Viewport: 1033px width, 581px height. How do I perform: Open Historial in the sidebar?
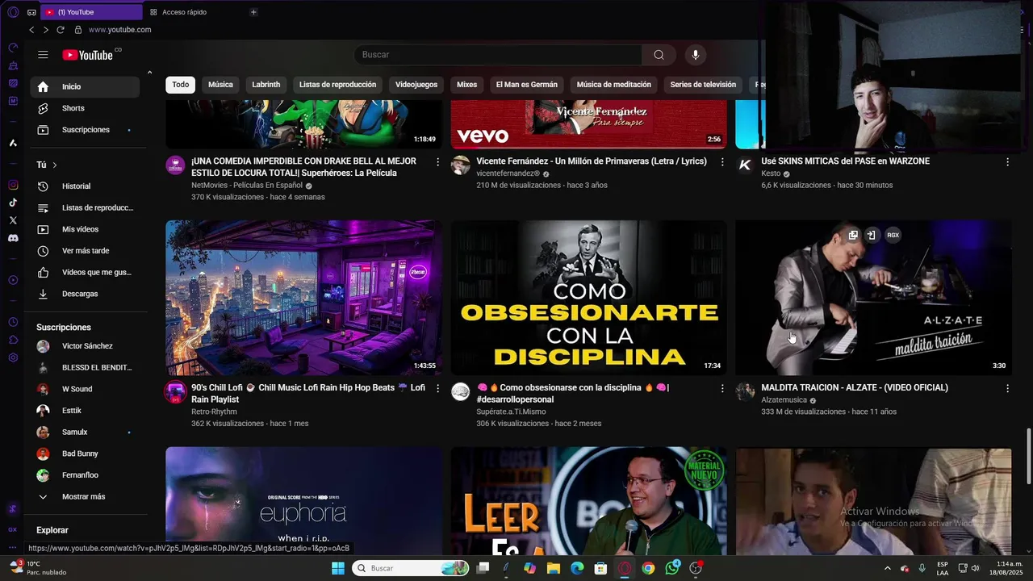85,186
